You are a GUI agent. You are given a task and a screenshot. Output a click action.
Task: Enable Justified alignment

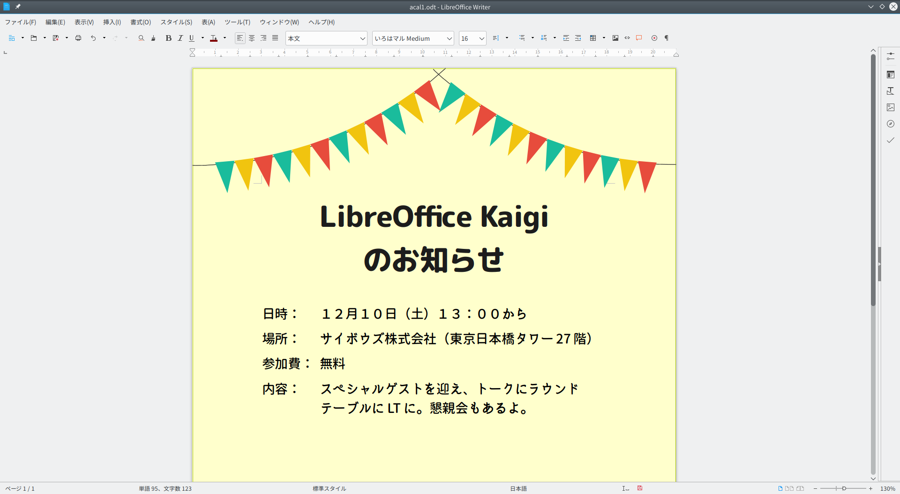[275, 38]
